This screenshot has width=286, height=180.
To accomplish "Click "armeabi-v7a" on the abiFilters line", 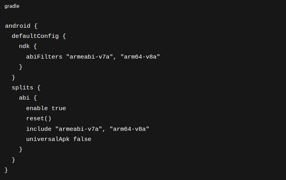I will [x=90, y=57].
